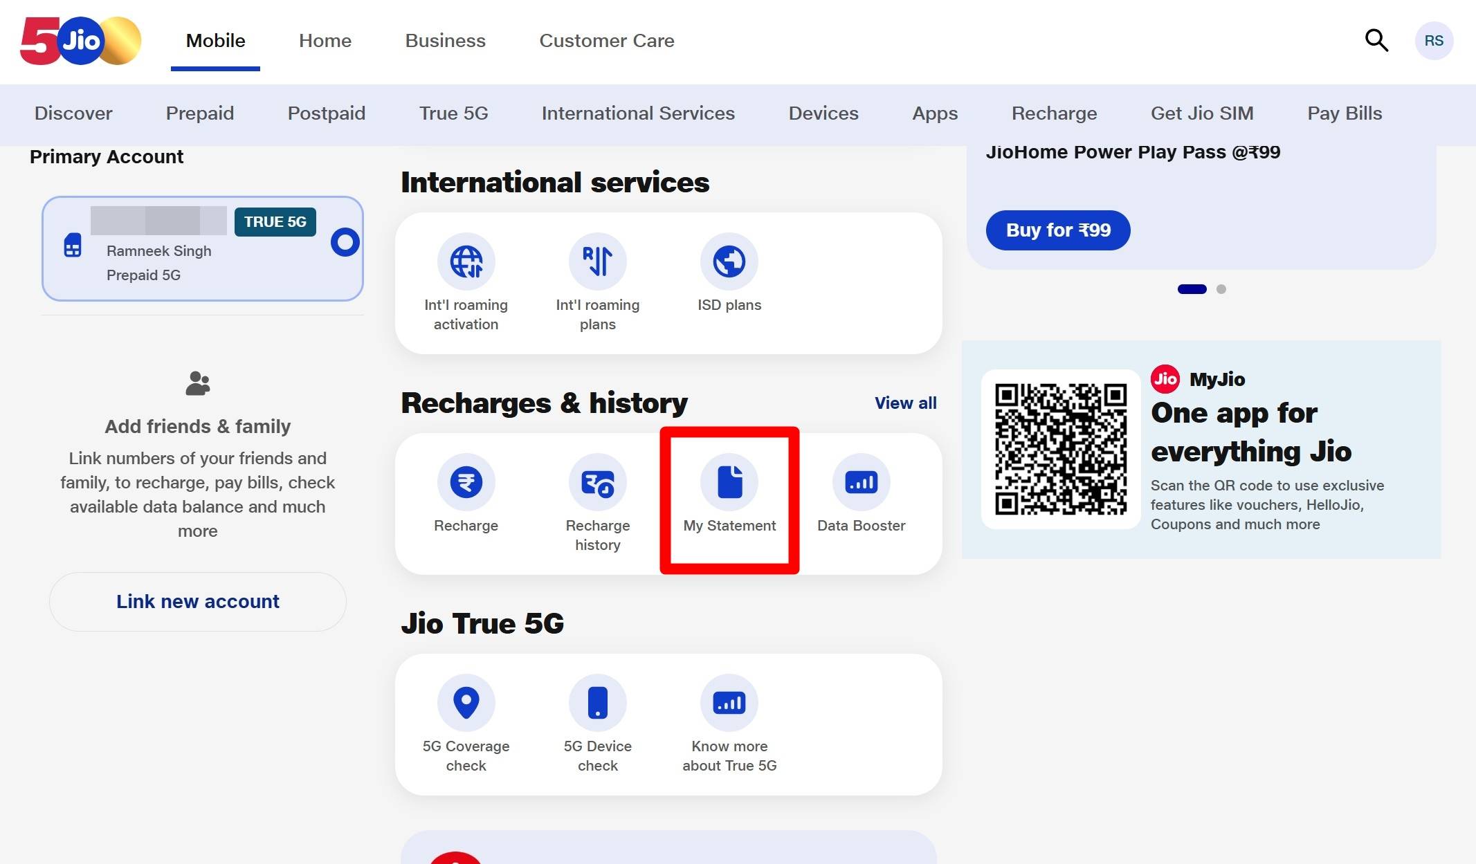
Task: Switch to the Home tab
Action: 325,41
